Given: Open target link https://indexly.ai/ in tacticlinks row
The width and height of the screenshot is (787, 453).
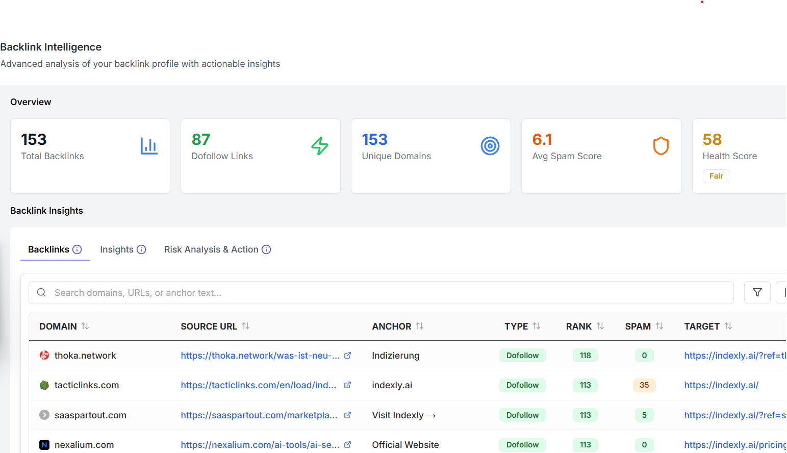Looking at the screenshot, I should pyautogui.click(x=721, y=385).
